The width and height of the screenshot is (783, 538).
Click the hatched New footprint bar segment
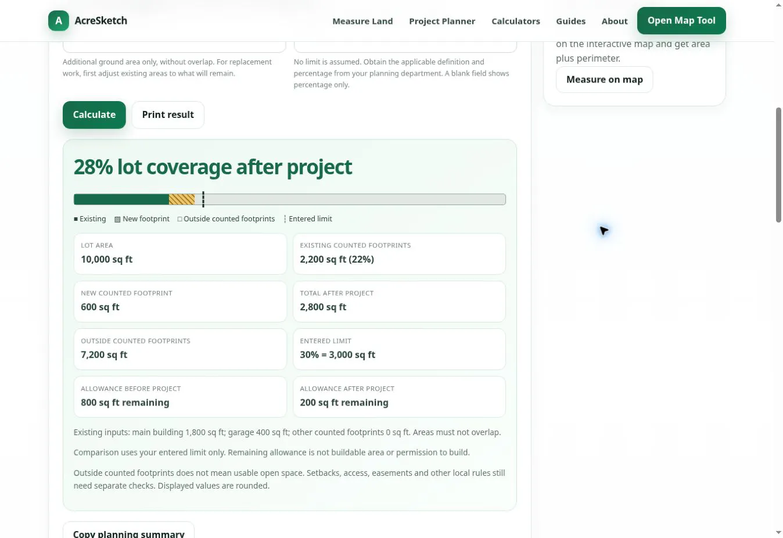182,199
